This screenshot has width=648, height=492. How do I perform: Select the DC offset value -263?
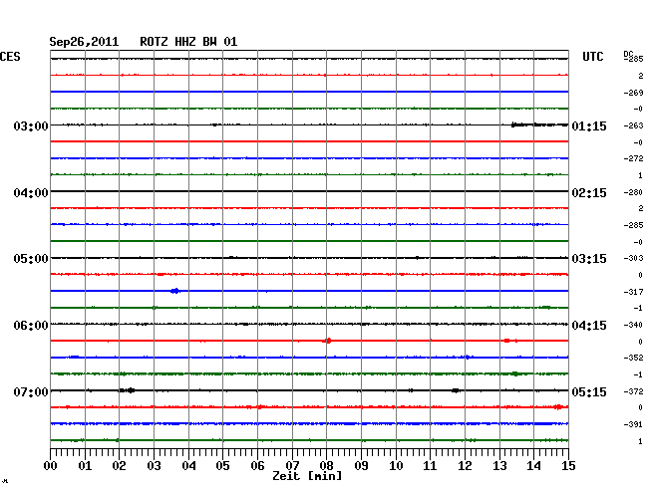(633, 125)
